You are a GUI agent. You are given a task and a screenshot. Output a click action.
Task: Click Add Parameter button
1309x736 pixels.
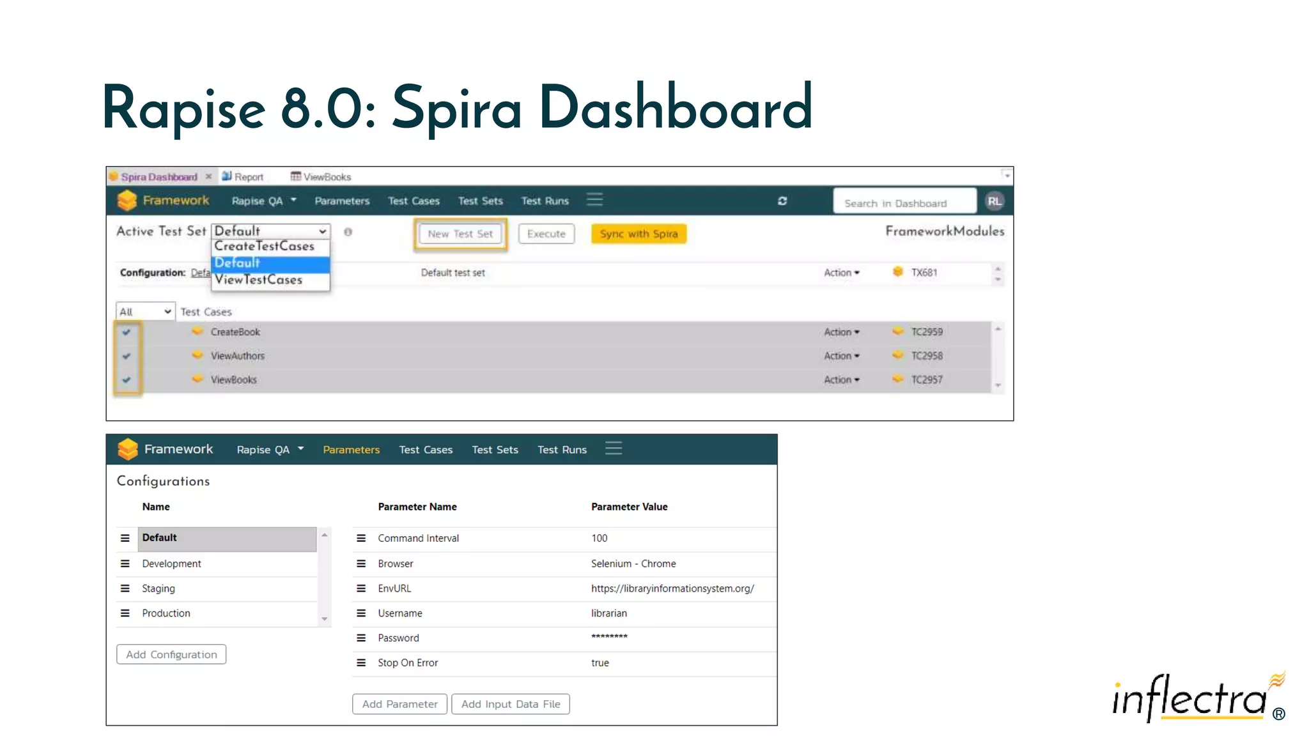[399, 704]
